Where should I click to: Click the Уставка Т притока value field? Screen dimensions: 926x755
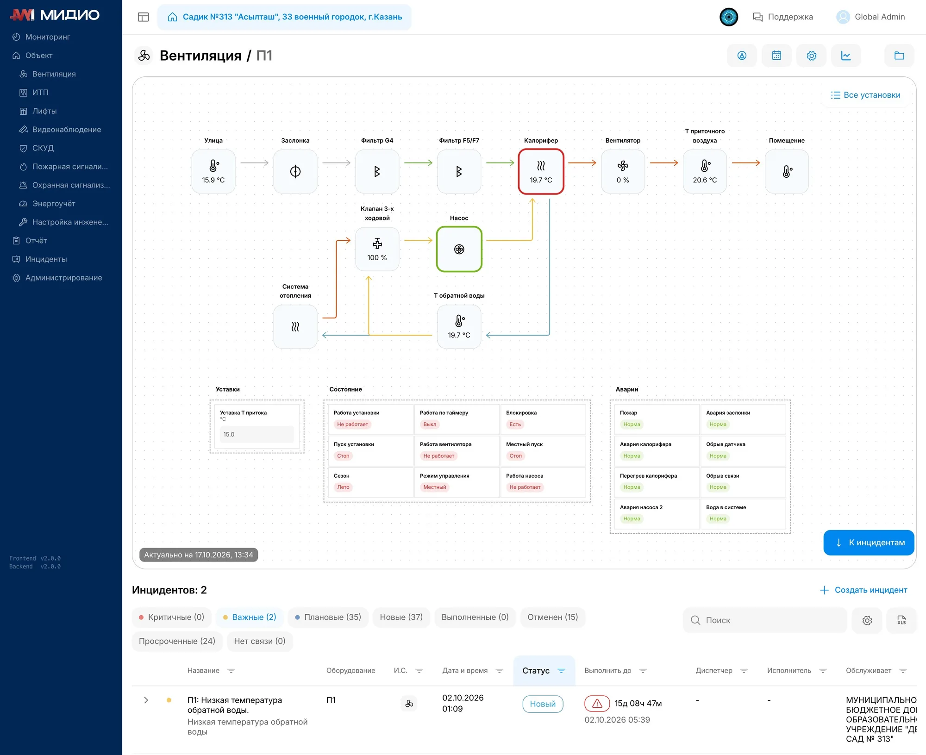(257, 434)
